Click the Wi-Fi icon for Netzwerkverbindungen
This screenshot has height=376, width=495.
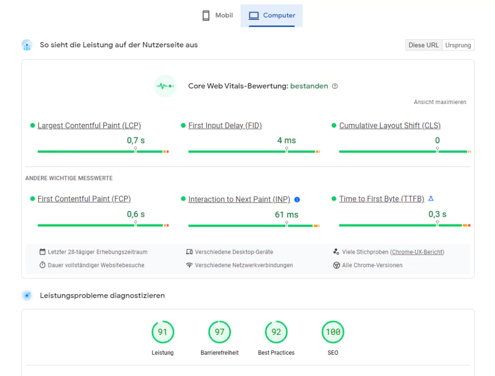189,265
